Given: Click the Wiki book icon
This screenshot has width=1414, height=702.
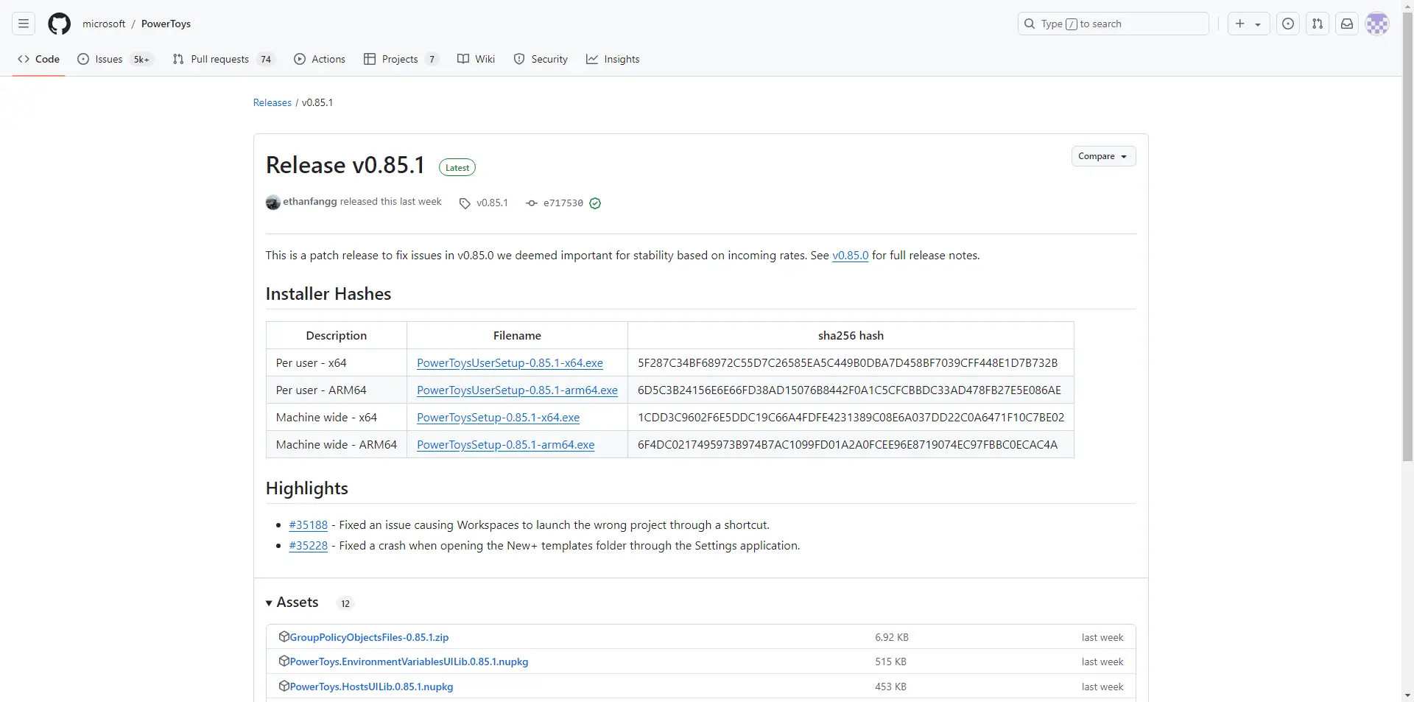Looking at the screenshot, I should (463, 59).
